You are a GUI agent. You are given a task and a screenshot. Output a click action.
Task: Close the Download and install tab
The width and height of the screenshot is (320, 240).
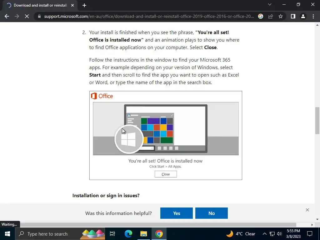coord(72,5)
